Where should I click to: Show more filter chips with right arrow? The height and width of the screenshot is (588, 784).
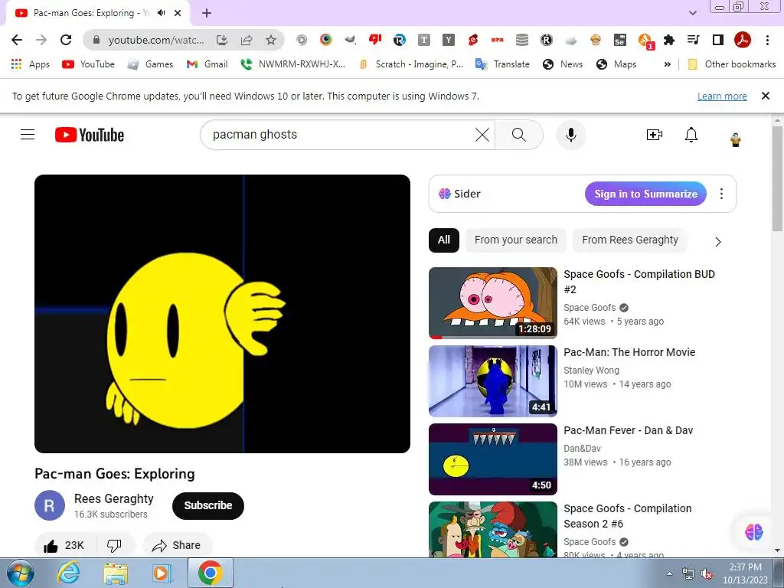coord(718,241)
